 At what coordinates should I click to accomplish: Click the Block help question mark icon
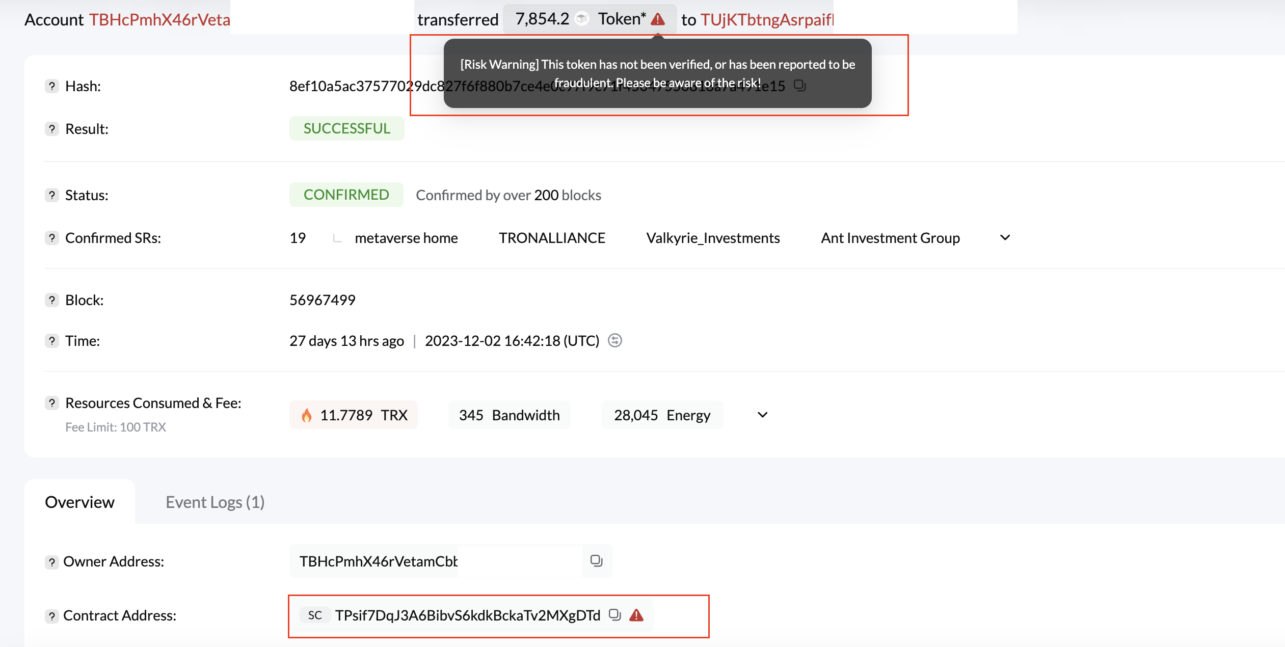51,300
